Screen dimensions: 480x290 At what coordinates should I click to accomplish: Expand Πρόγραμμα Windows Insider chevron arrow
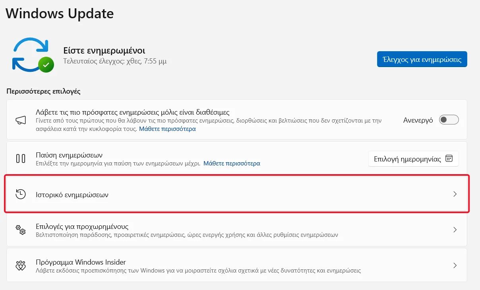click(x=455, y=265)
